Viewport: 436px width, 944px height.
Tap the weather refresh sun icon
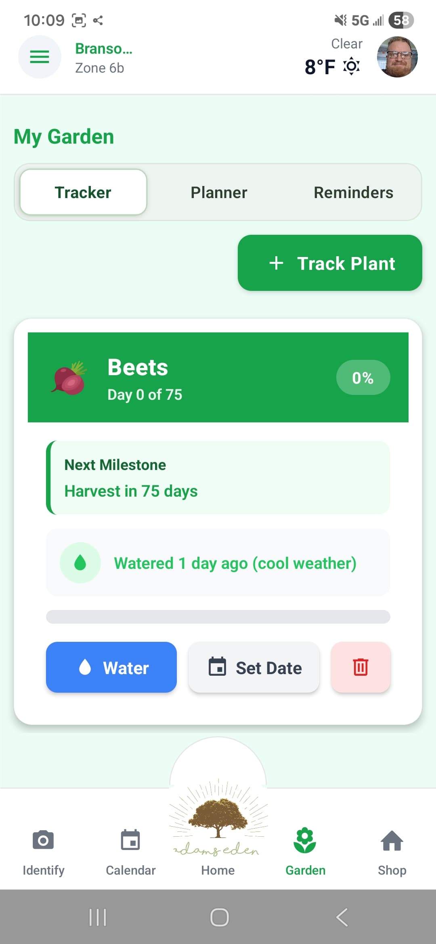point(351,66)
